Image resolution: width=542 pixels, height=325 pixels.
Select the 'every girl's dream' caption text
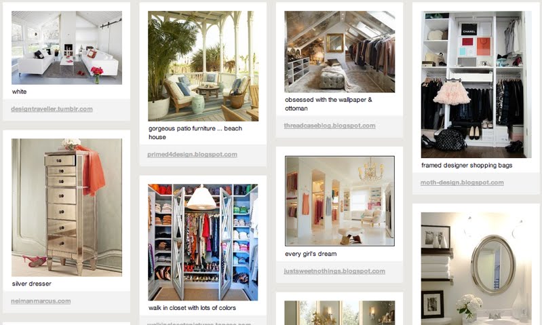[x=311, y=254]
